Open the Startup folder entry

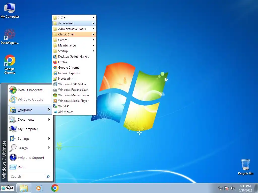click(74, 51)
